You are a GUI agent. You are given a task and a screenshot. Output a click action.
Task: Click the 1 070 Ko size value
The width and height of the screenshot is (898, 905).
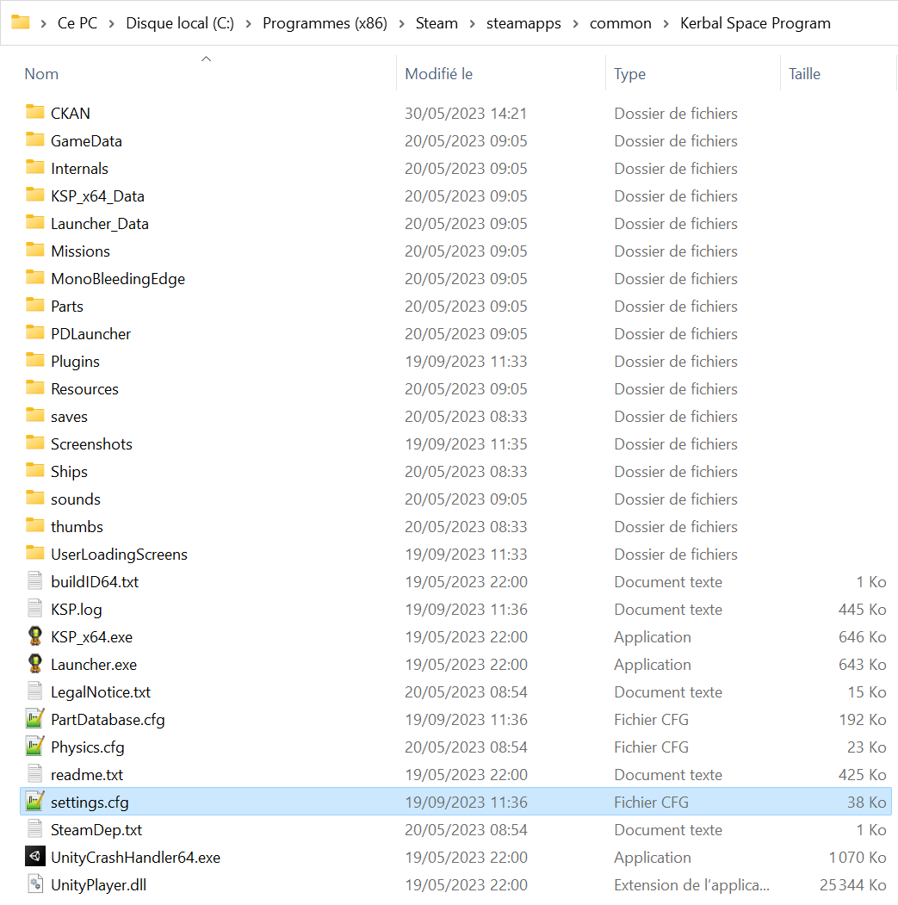pos(857,857)
